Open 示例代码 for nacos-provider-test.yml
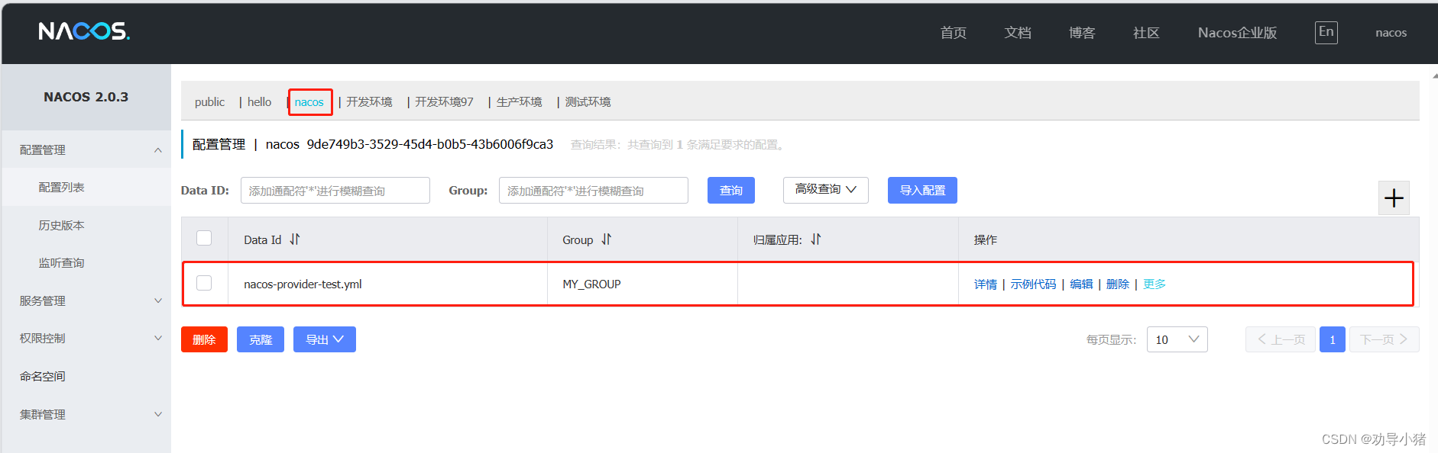Image resolution: width=1438 pixels, height=453 pixels. [1033, 284]
